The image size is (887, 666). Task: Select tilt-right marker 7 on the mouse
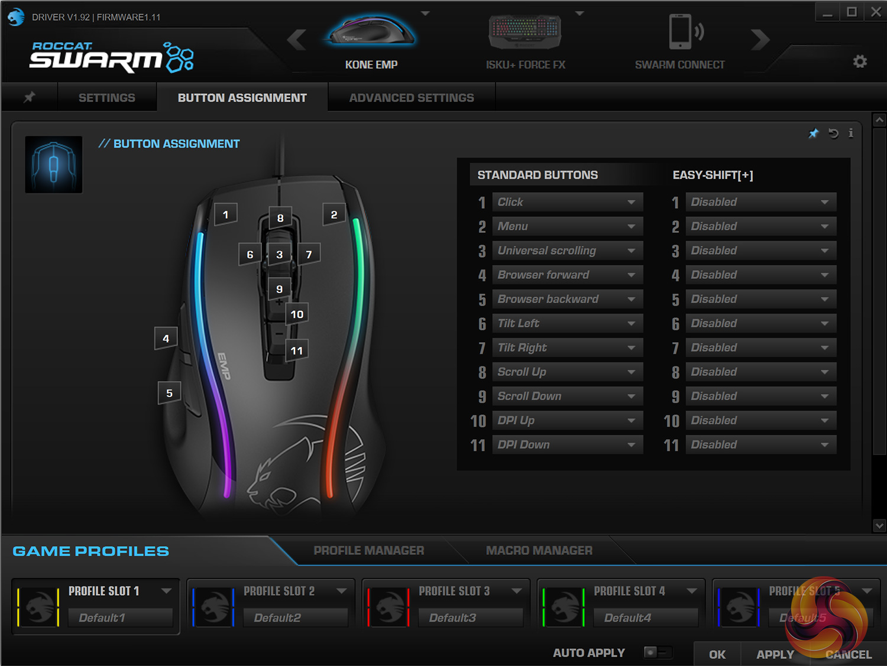coord(309,255)
